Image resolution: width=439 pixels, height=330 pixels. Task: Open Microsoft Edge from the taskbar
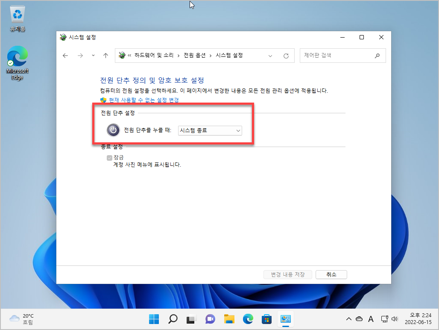[x=248, y=319]
